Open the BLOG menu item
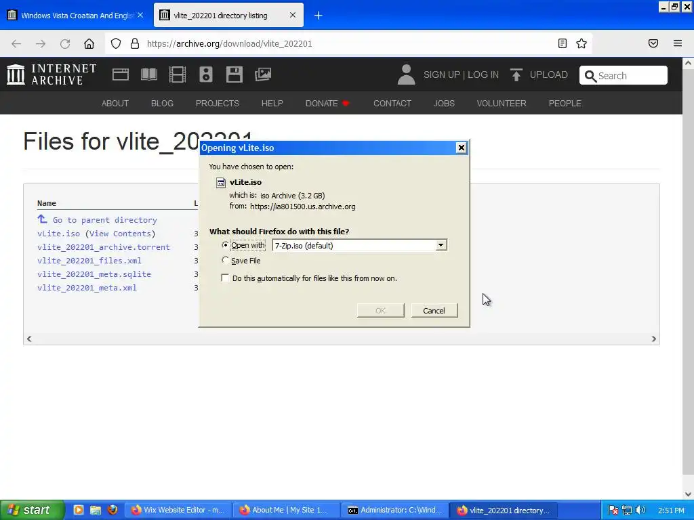The width and height of the screenshot is (694, 520). [162, 103]
